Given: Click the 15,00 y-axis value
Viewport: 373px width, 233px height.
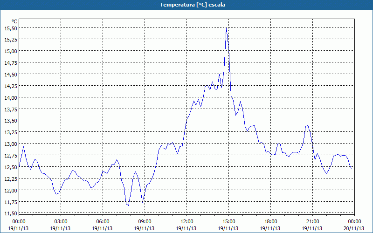Looking at the screenshot, I should [11, 51].
